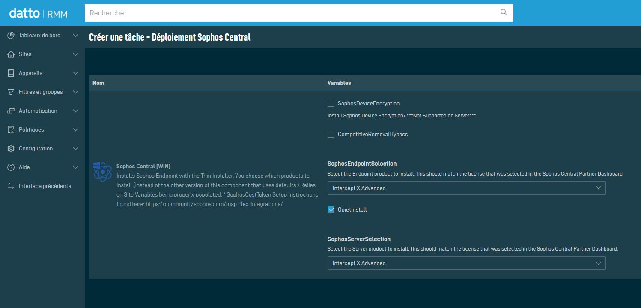Click the Automatisation icon in sidebar
641x308 pixels.
click(11, 111)
